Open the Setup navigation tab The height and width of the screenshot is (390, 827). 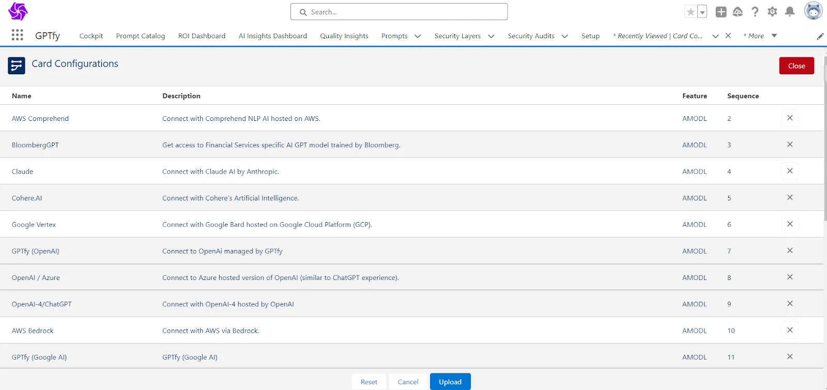coord(590,36)
